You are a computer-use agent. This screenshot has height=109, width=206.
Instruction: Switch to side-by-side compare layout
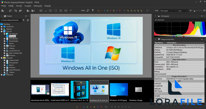61,11
